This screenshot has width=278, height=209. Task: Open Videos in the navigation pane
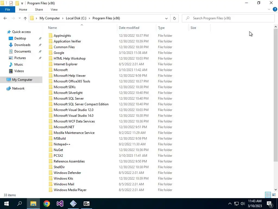tap(19, 71)
